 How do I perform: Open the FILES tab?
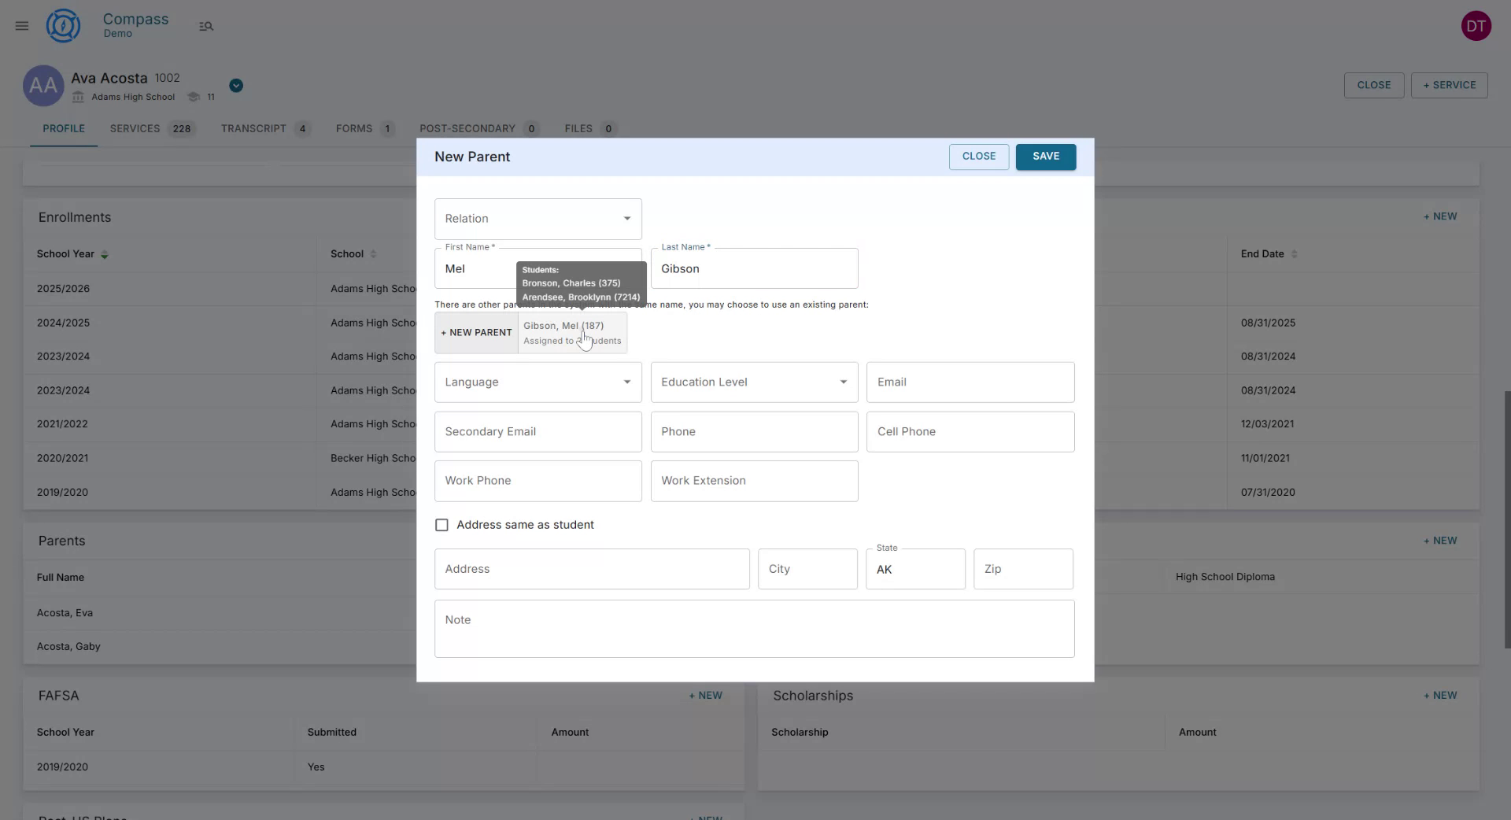[578, 128]
